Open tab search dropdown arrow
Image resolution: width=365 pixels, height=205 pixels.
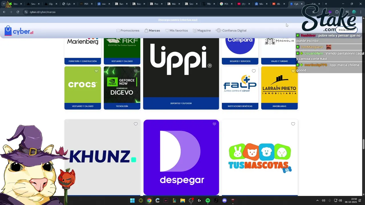(3, 4)
